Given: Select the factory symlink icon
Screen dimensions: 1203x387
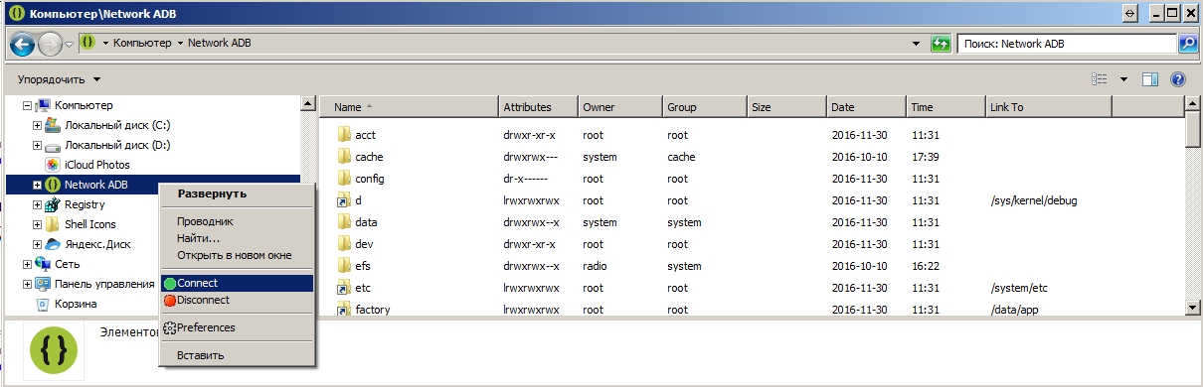Looking at the screenshot, I should pyautogui.click(x=344, y=310).
